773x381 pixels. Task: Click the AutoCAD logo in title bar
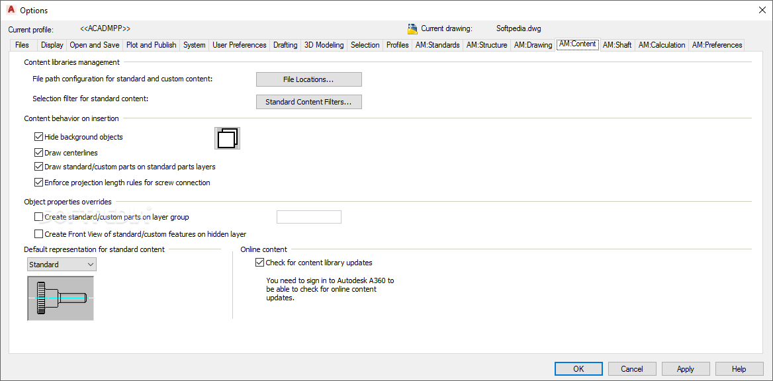tap(11, 11)
